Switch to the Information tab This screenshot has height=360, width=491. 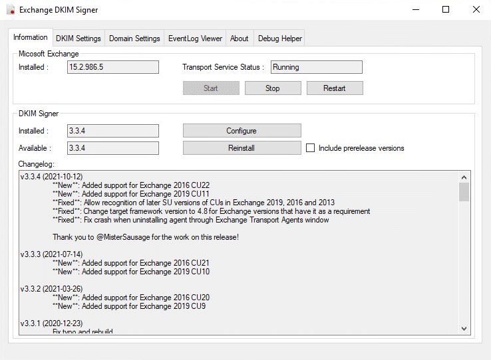[31, 37]
